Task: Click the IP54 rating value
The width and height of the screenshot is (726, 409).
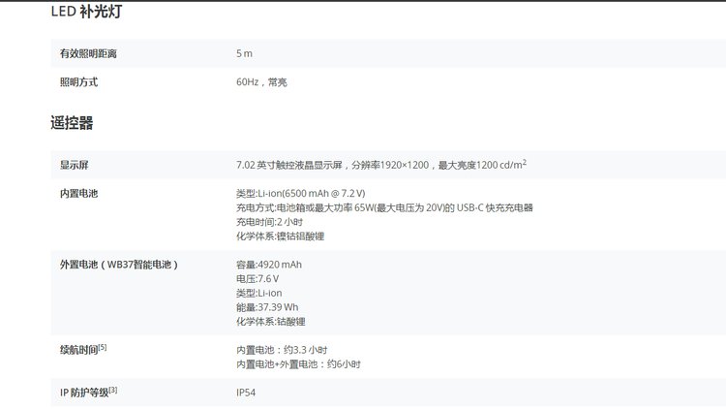Action: [x=246, y=393]
